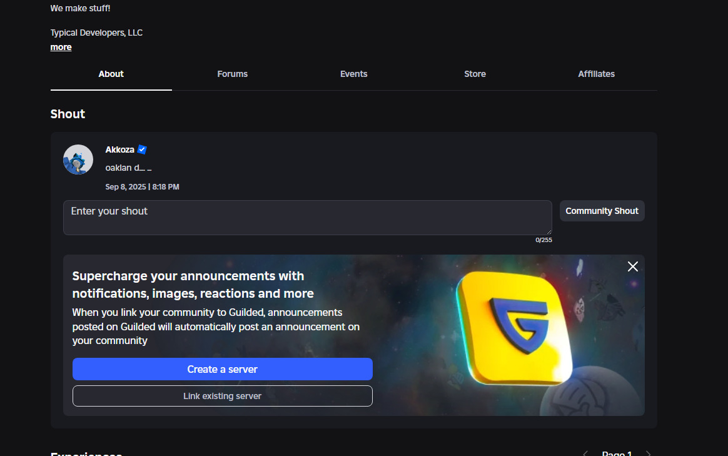
Task: Open the Store tab
Action: coord(475,74)
